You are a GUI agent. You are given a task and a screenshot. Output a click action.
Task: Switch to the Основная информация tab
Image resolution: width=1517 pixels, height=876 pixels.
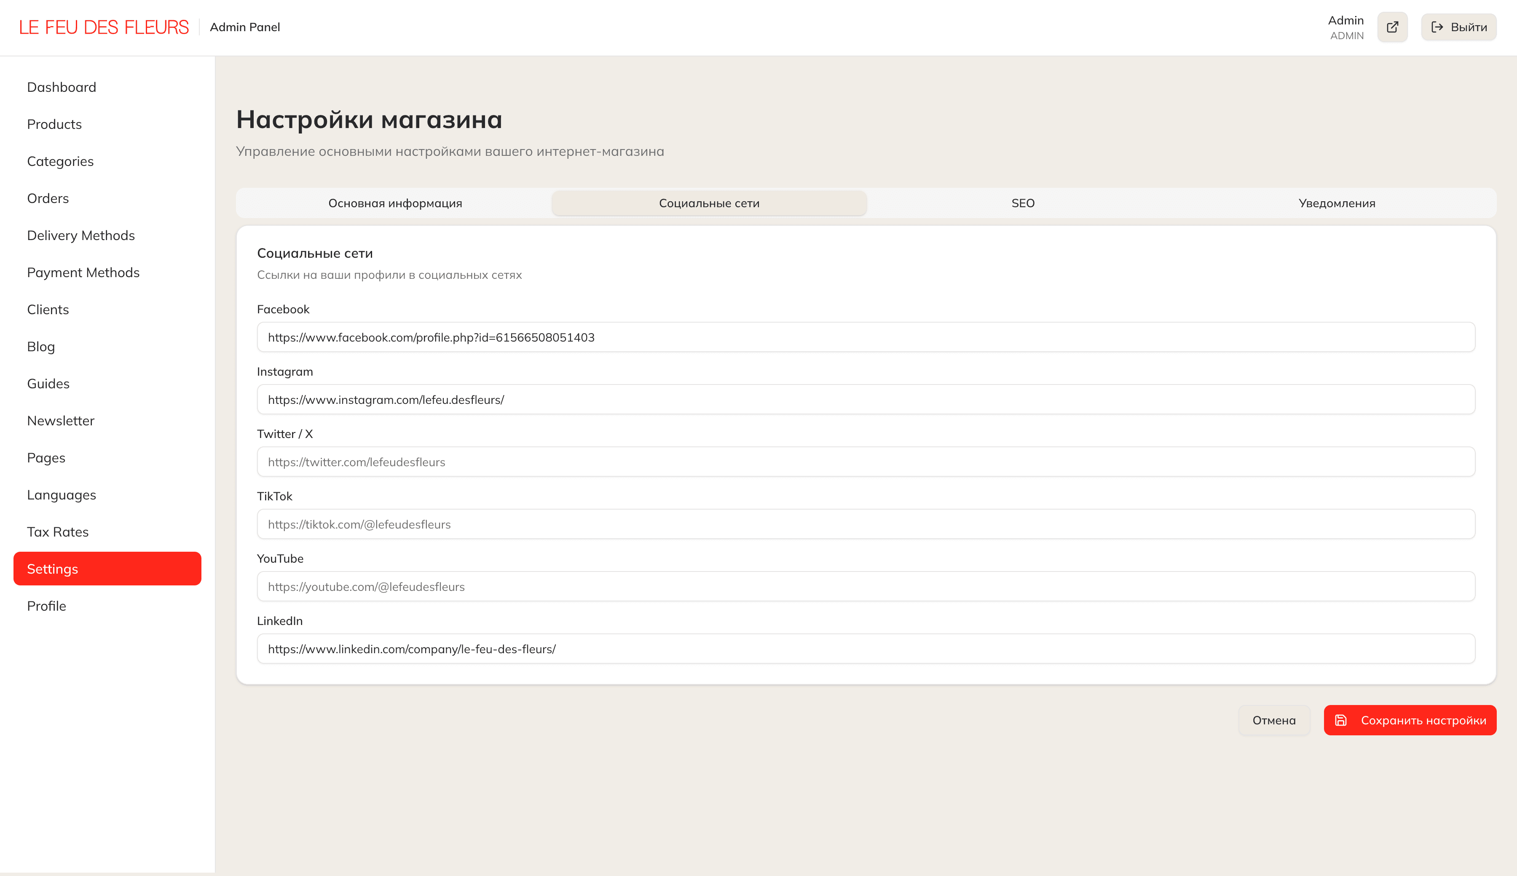point(395,203)
